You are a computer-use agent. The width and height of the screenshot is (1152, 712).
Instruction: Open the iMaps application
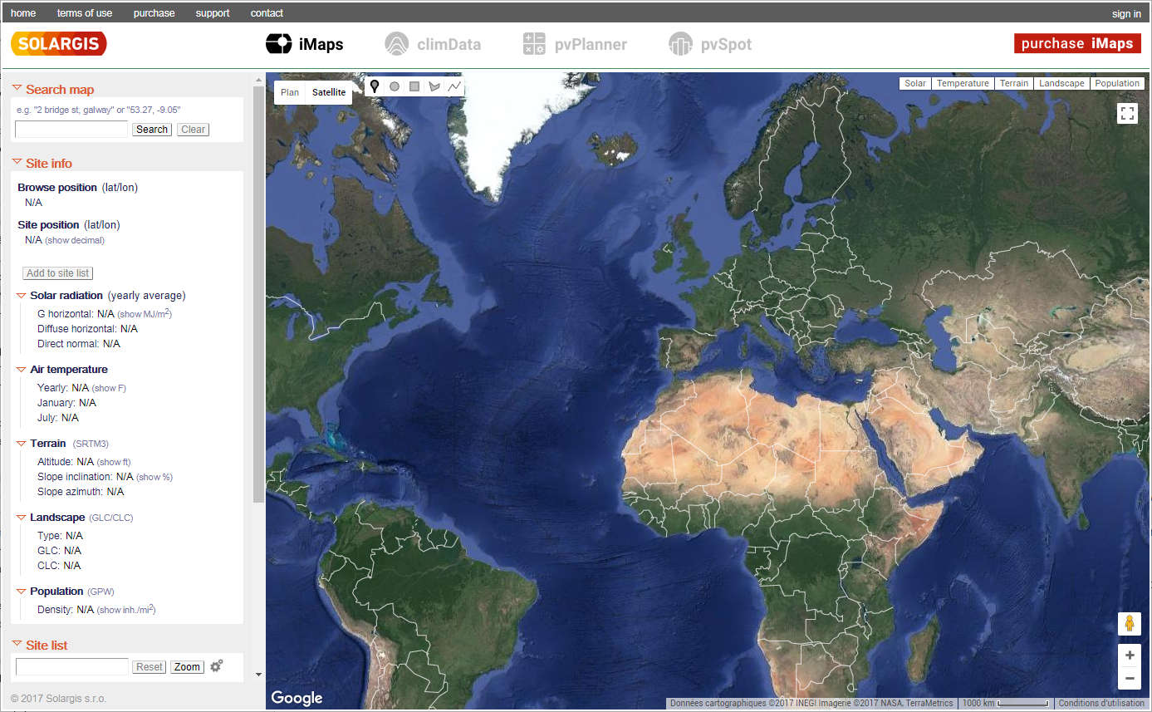coord(304,44)
